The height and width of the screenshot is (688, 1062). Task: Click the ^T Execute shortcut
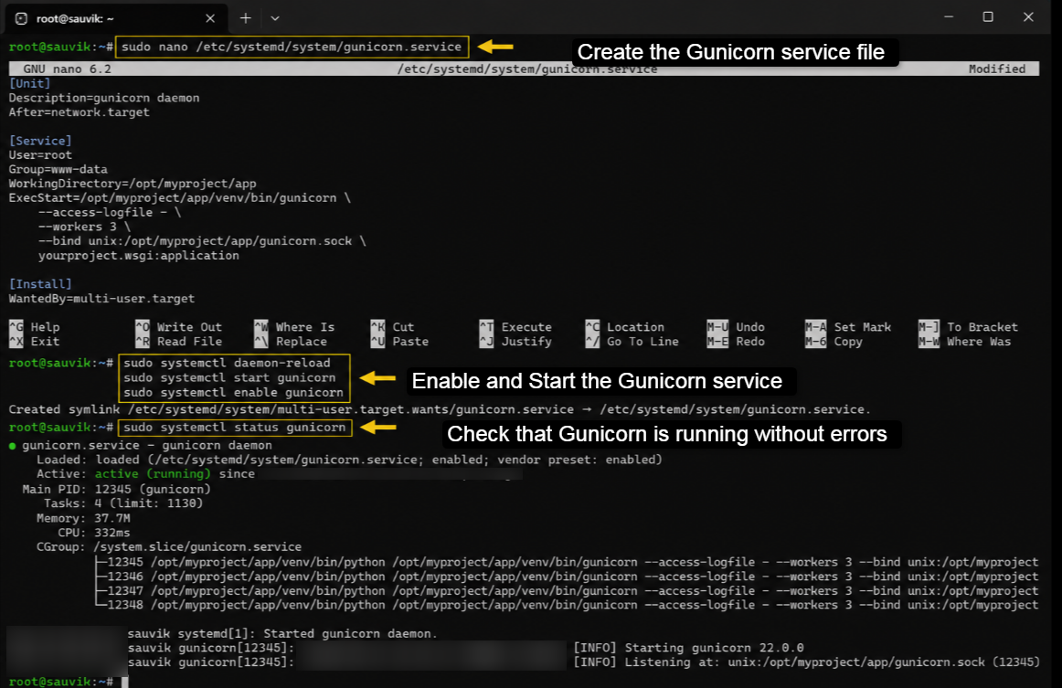click(x=515, y=327)
